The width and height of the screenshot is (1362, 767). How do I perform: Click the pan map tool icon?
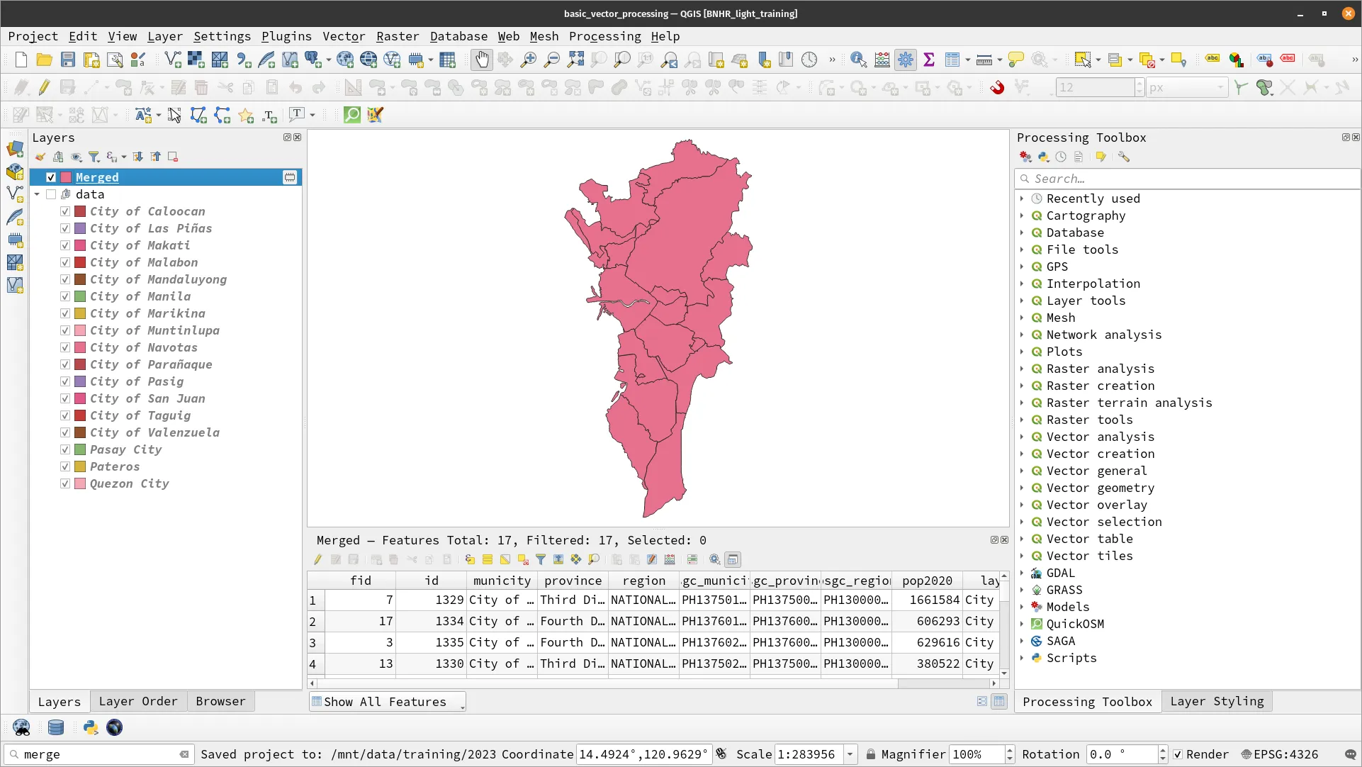[481, 59]
